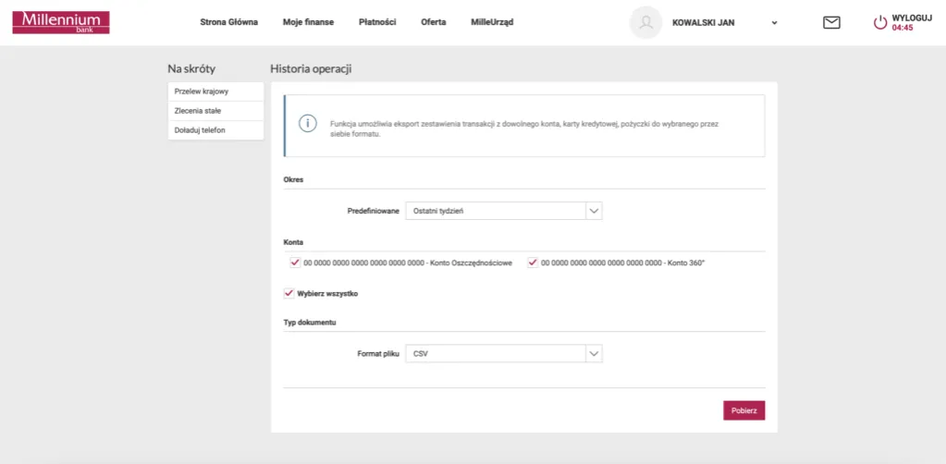Open the Oferta menu item
The width and height of the screenshot is (946, 464).
point(433,22)
